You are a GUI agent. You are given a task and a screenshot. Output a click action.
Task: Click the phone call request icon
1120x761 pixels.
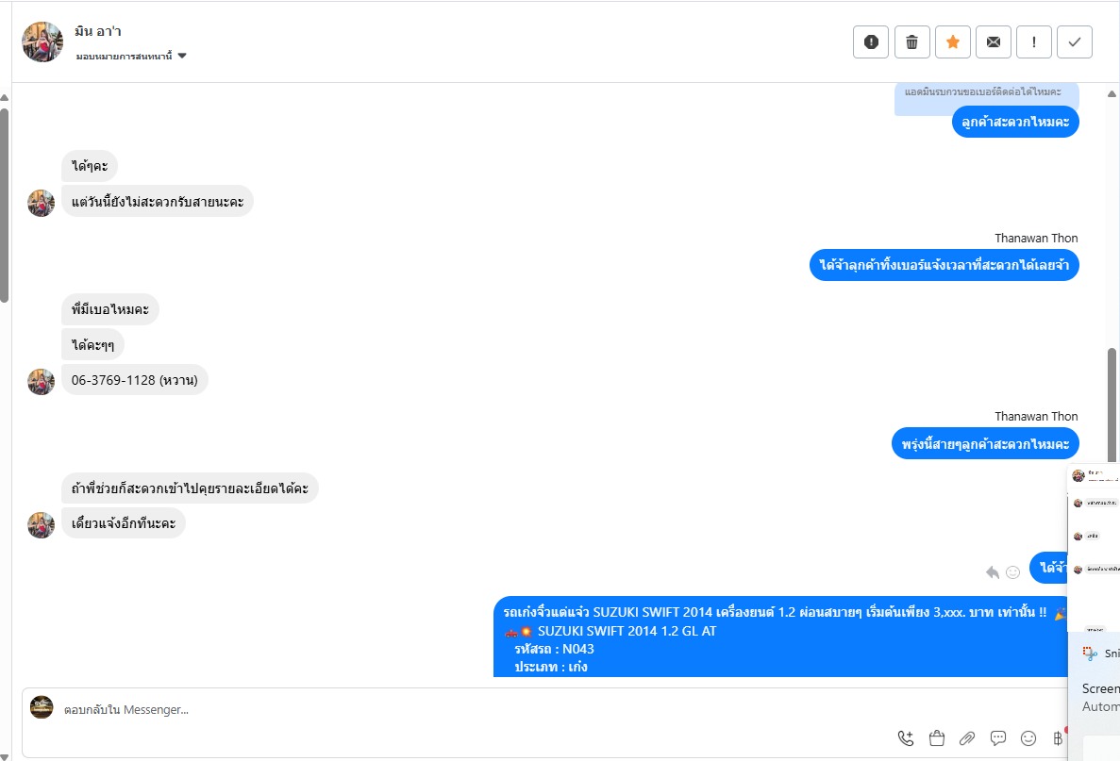[x=906, y=738]
